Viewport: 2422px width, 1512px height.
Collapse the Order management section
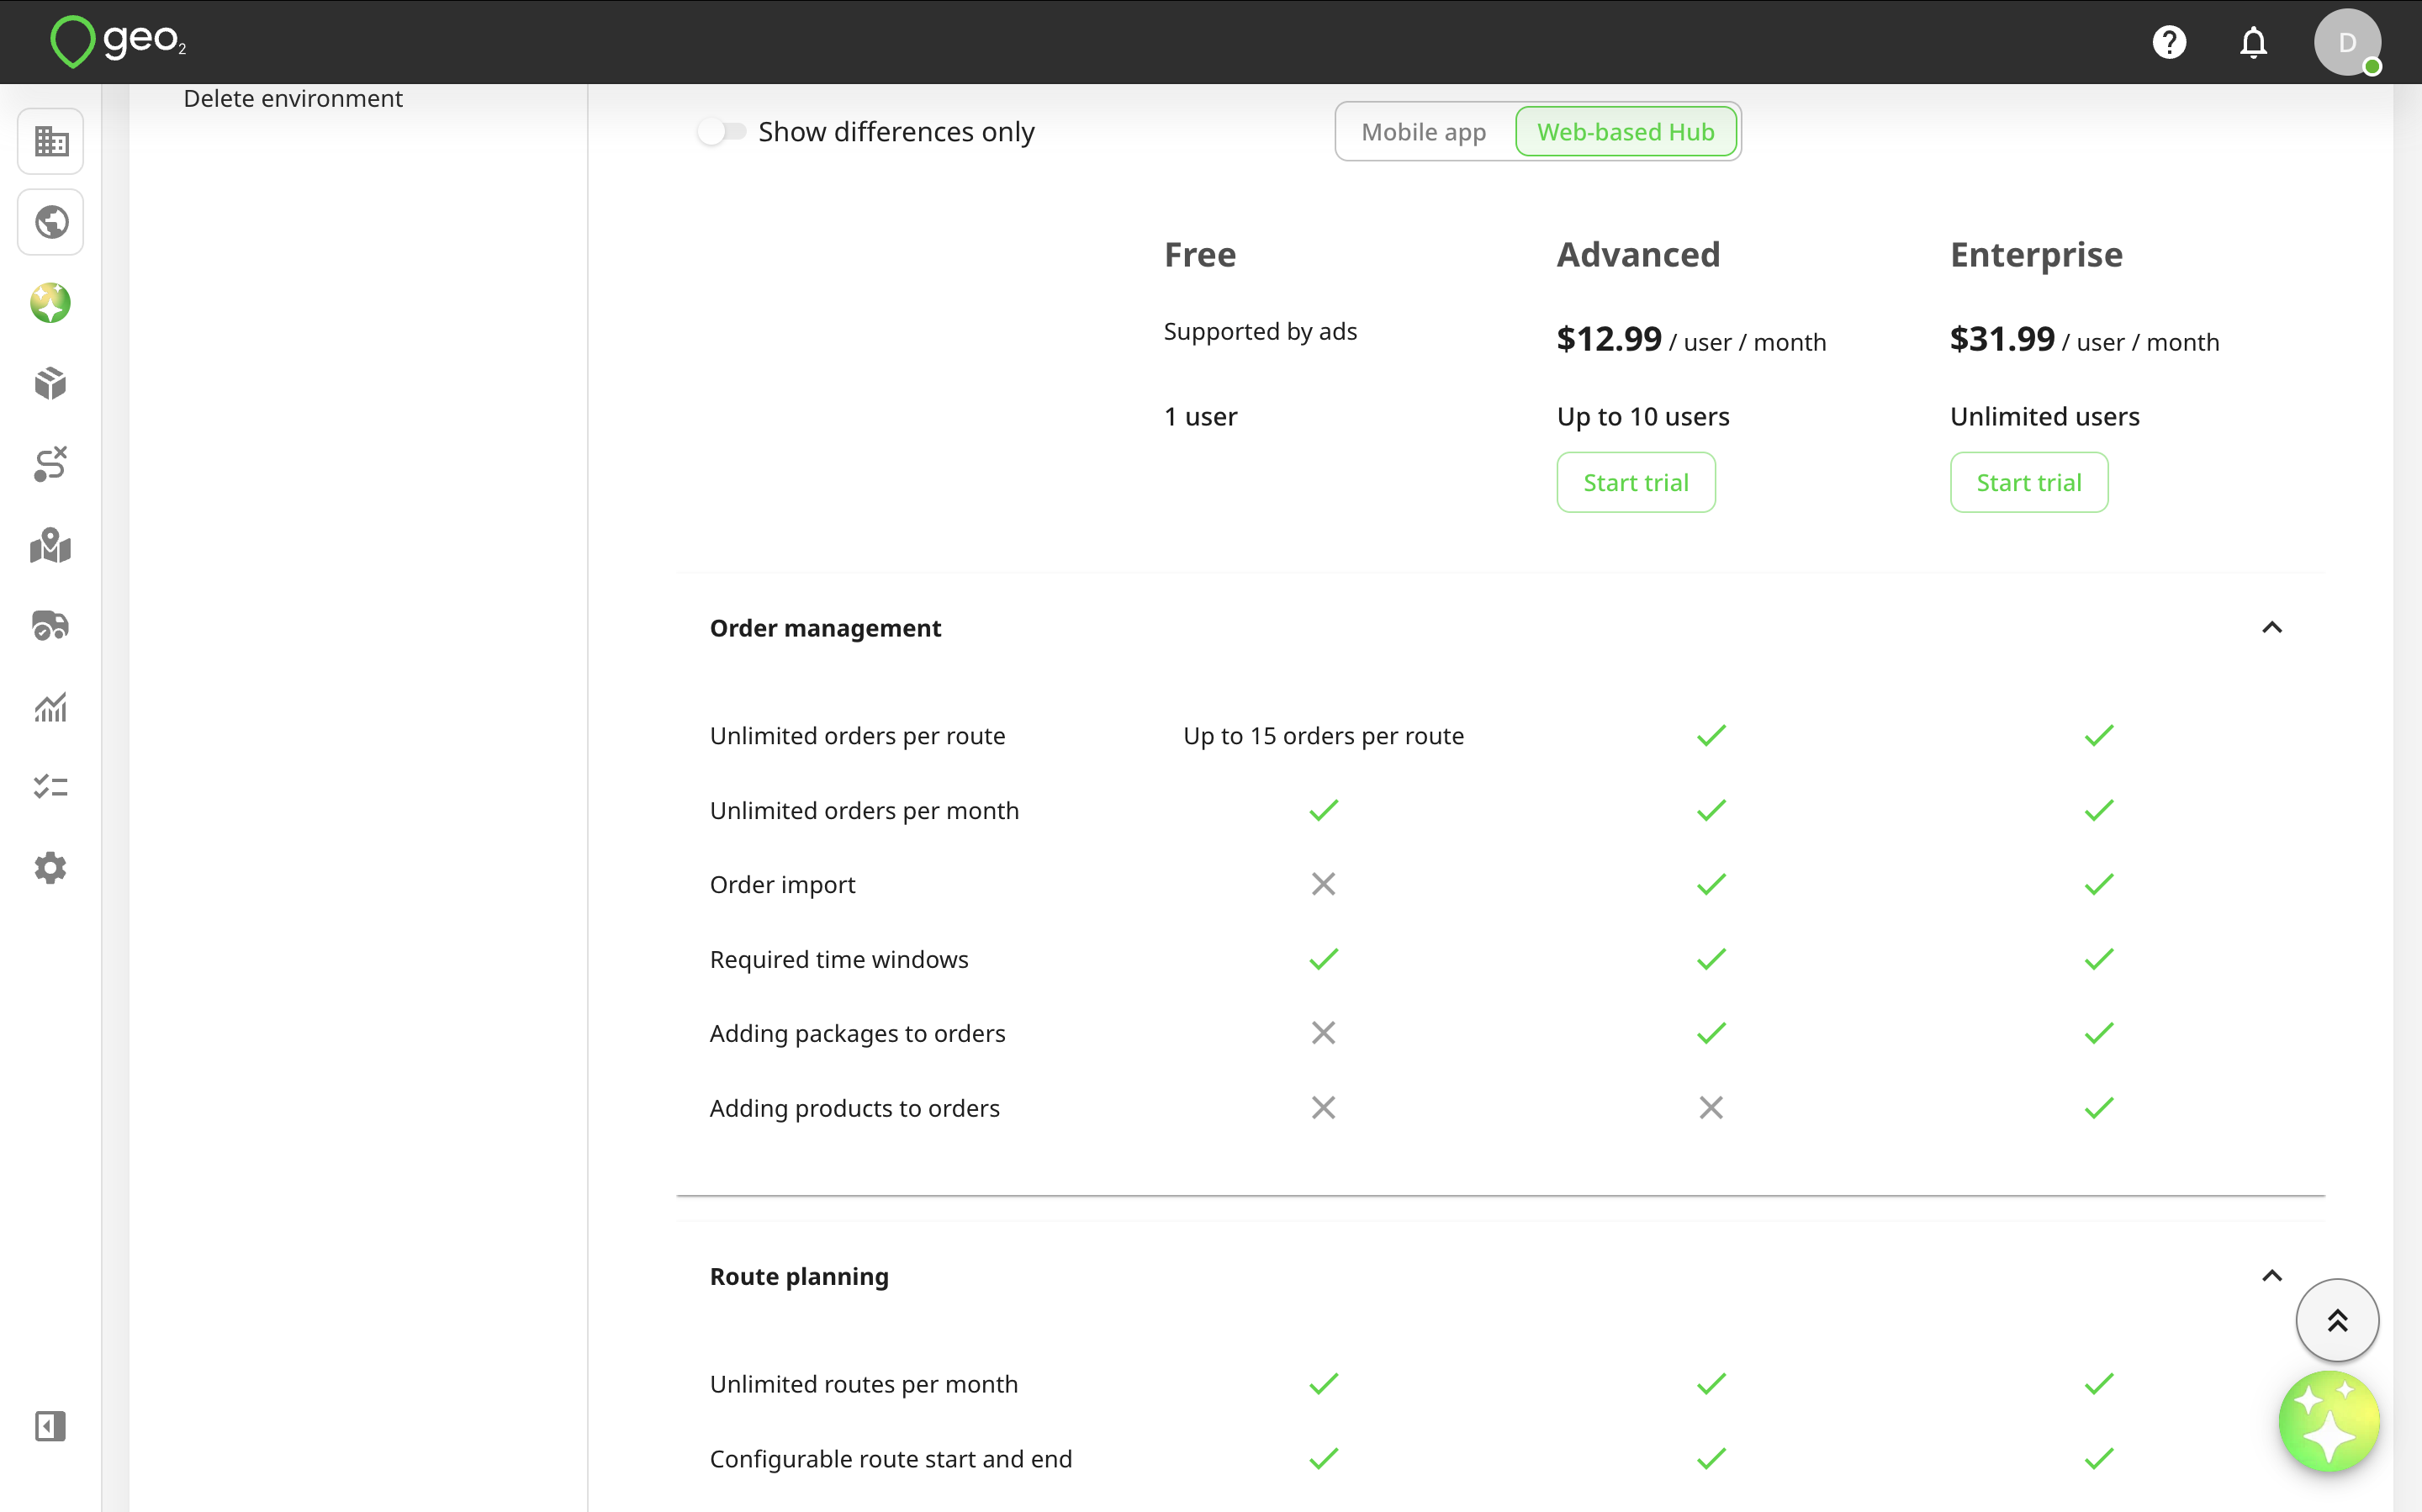click(x=2272, y=628)
